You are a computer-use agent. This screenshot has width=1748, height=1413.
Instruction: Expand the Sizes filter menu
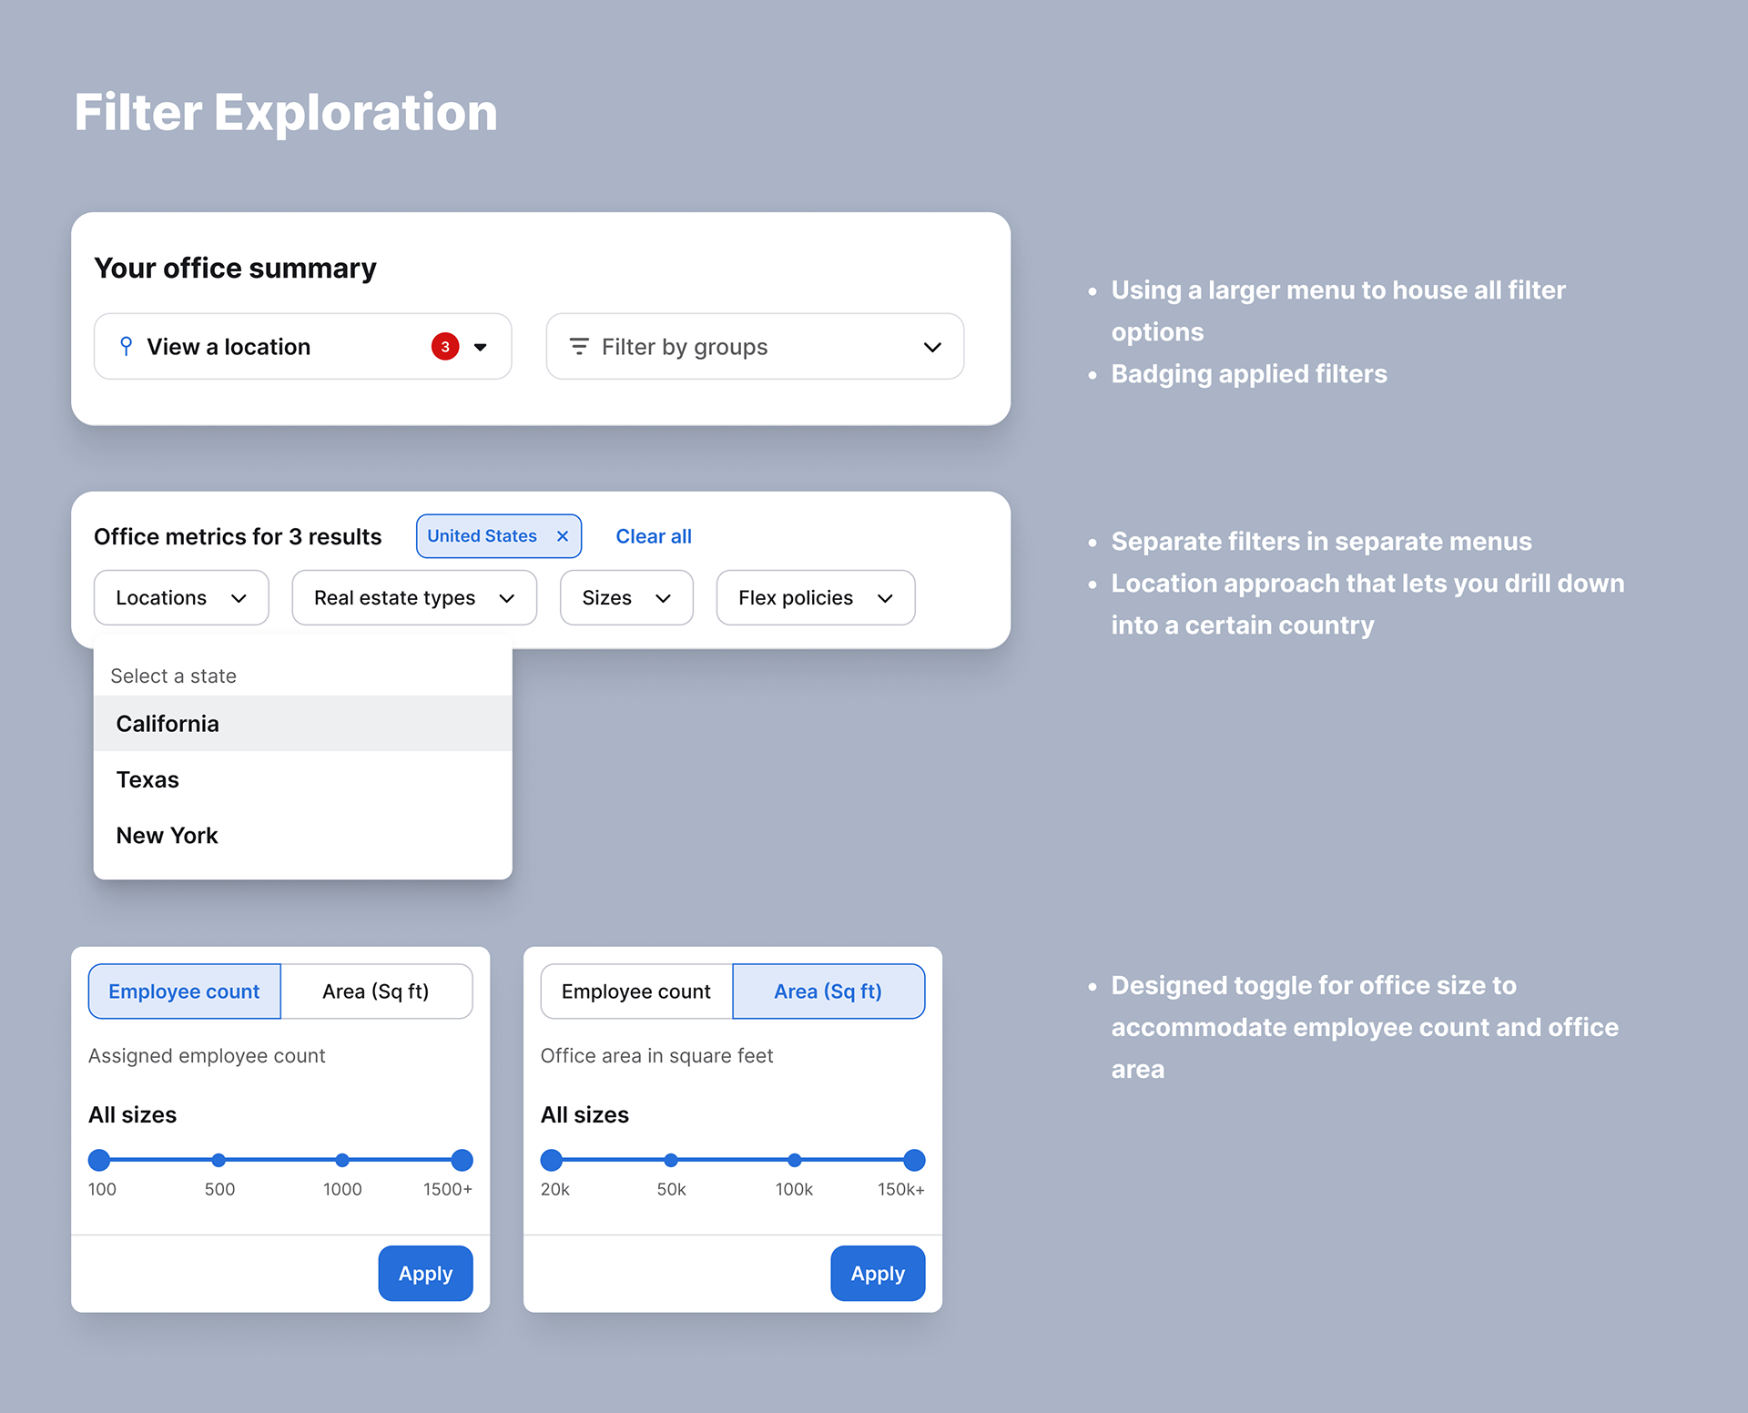coord(626,598)
